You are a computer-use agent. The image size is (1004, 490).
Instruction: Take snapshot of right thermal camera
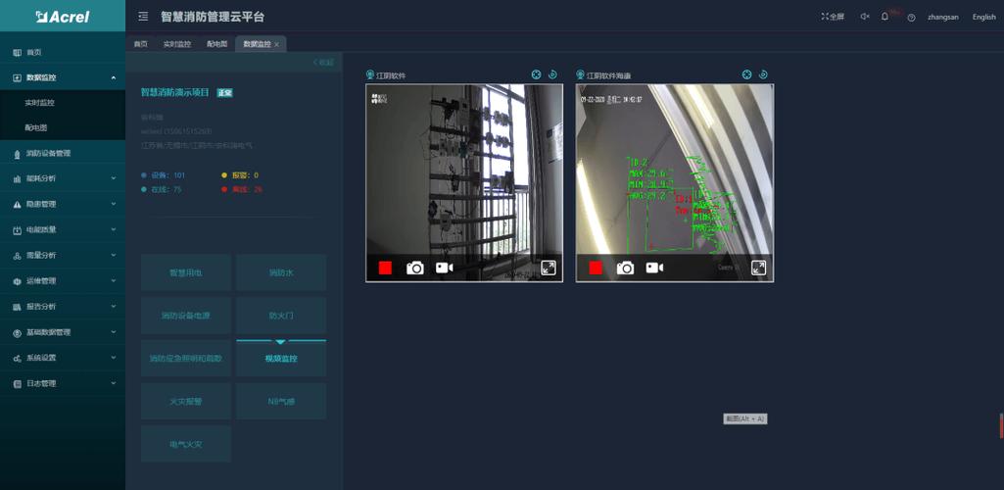(626, 268)
